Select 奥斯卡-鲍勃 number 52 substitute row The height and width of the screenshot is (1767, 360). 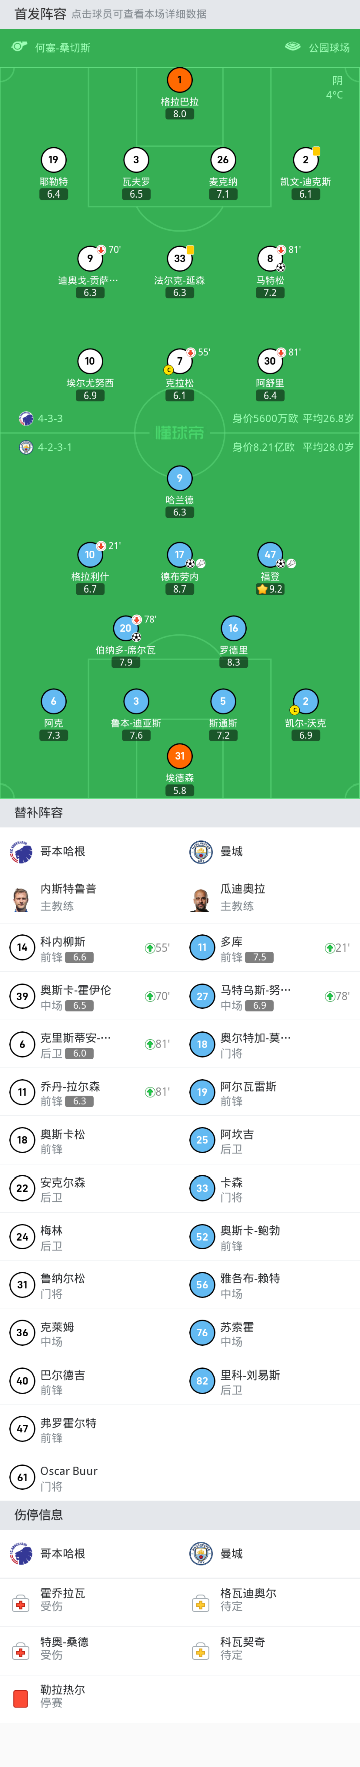click(269, 1237)
